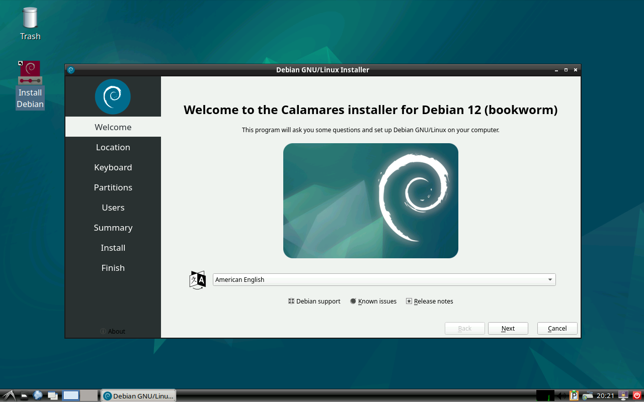The width and height of the screenshot is (644, 402).
Task: Open the LXDE start menu icon
Action: 9,395
